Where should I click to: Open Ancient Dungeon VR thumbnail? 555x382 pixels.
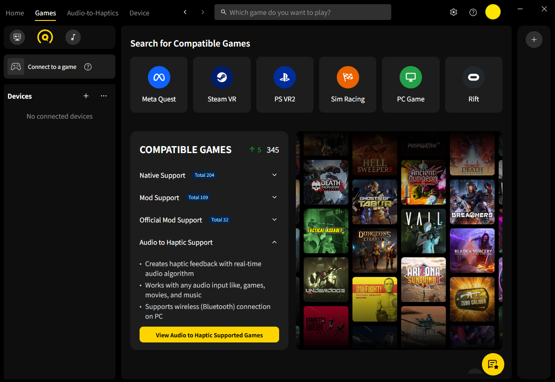423,182
